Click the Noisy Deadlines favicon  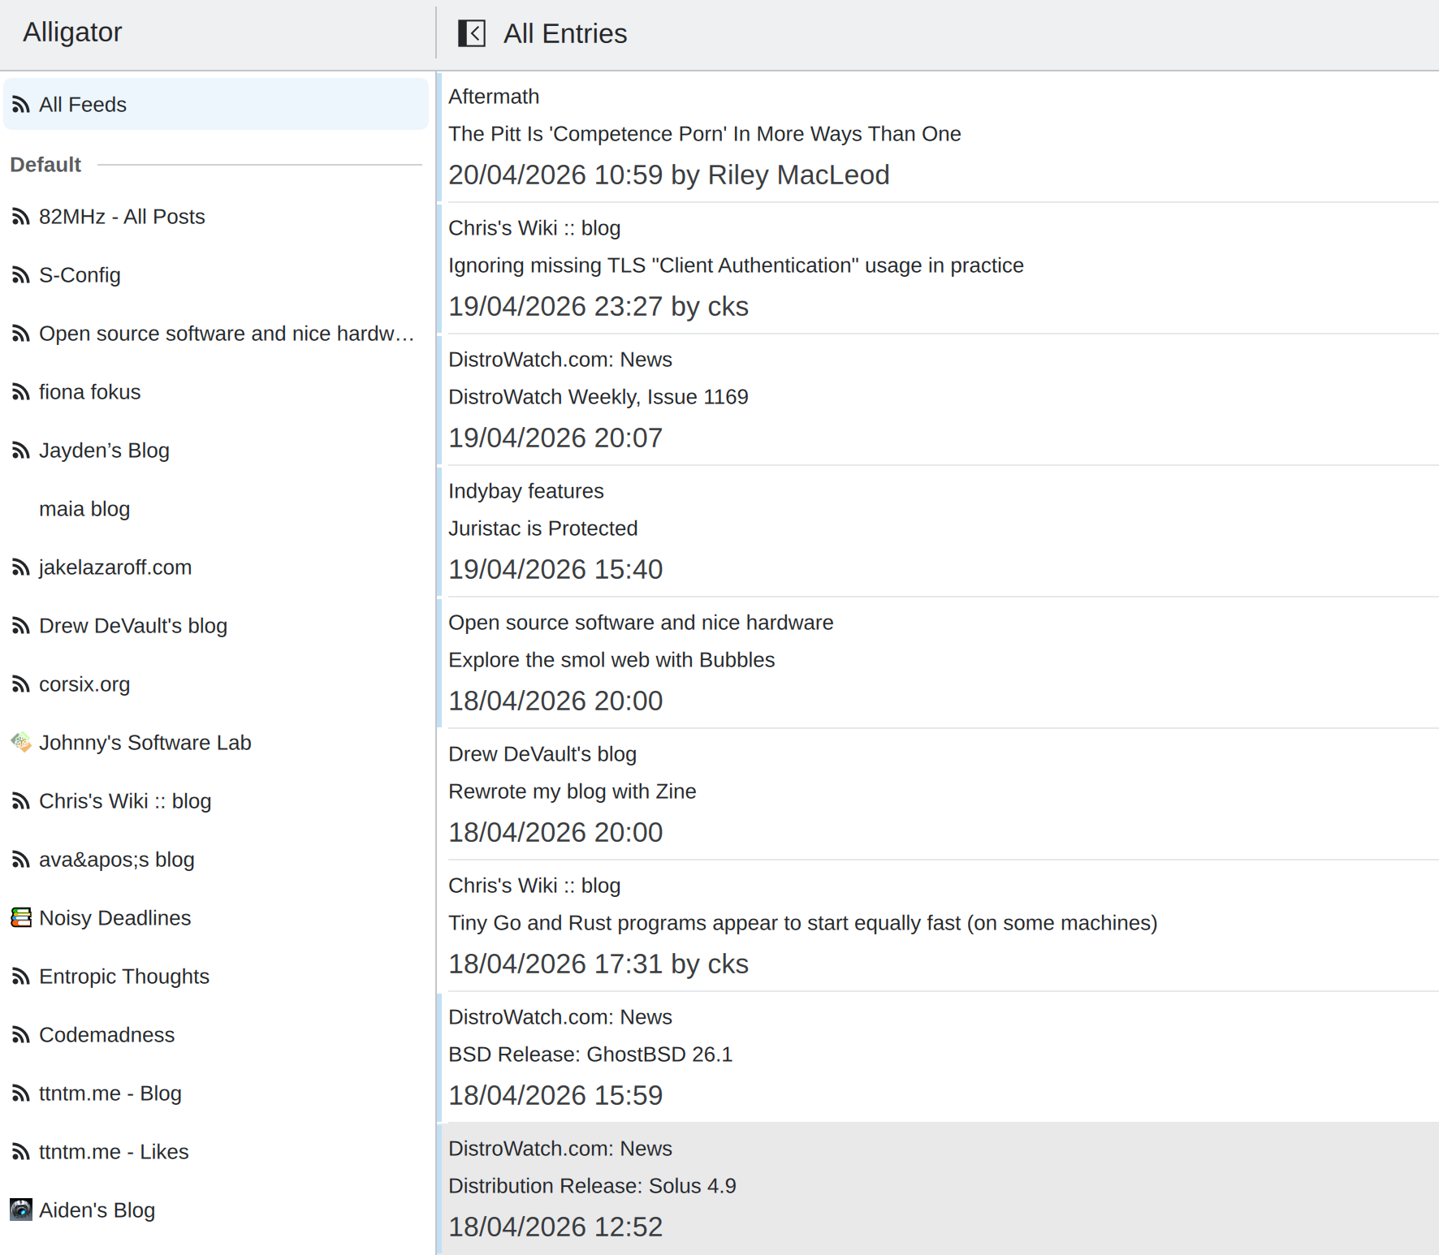(21, 918)
